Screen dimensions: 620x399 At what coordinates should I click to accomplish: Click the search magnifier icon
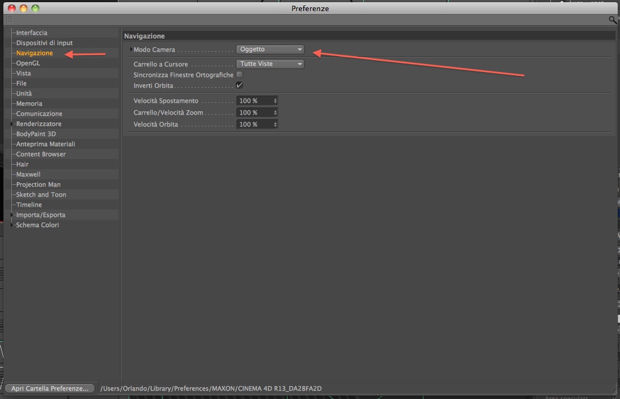click(x=613, y=20)
